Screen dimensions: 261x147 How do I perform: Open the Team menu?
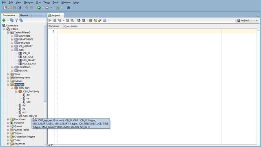click(46, 2)
